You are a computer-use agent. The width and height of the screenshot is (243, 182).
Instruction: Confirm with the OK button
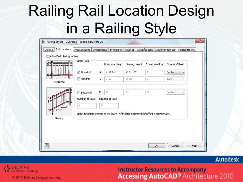156,146
